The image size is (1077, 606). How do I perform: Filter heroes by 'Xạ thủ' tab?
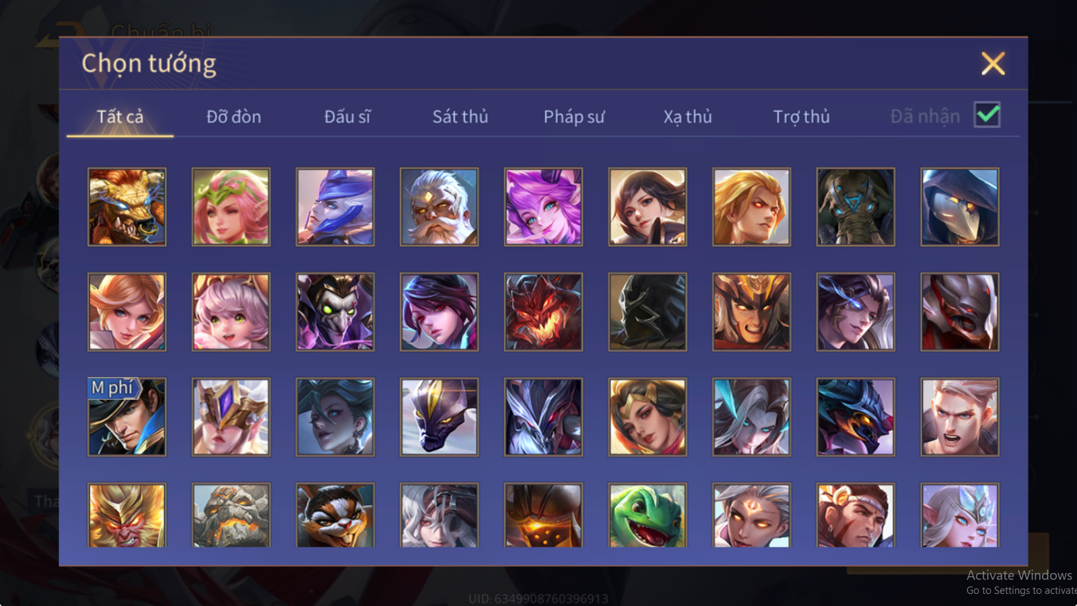[x=687, y=116]
